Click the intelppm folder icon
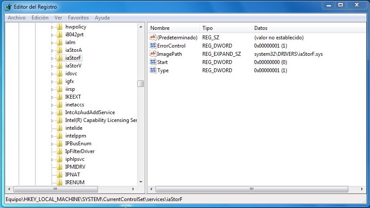 click(59, 136)
